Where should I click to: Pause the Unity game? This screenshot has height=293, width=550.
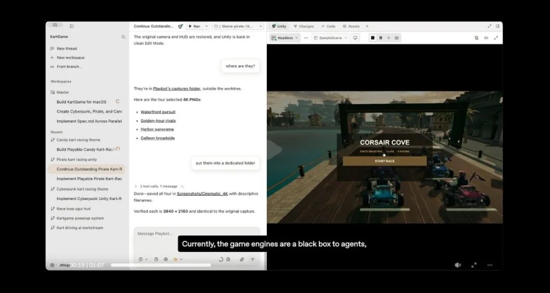tap(380, 38)
